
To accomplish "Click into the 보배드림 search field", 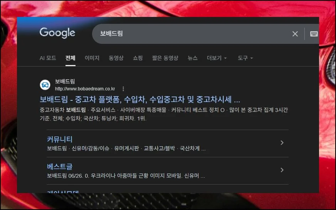I will pyautogui.click(x=189, y=34).
